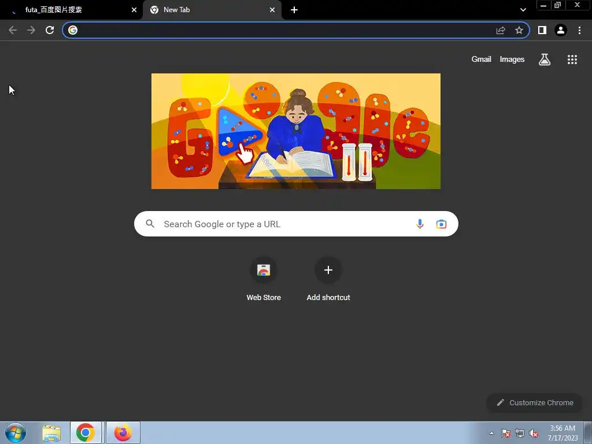This screenshot has height=444, width=592.
Task: Open the Windows Start menu
Action: tap(16, 432)
